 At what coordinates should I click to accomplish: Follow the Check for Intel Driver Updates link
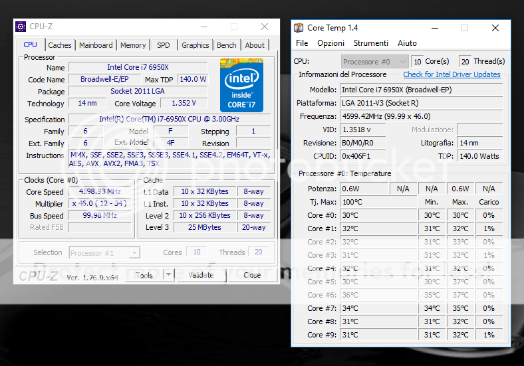[x=452, y=74]
